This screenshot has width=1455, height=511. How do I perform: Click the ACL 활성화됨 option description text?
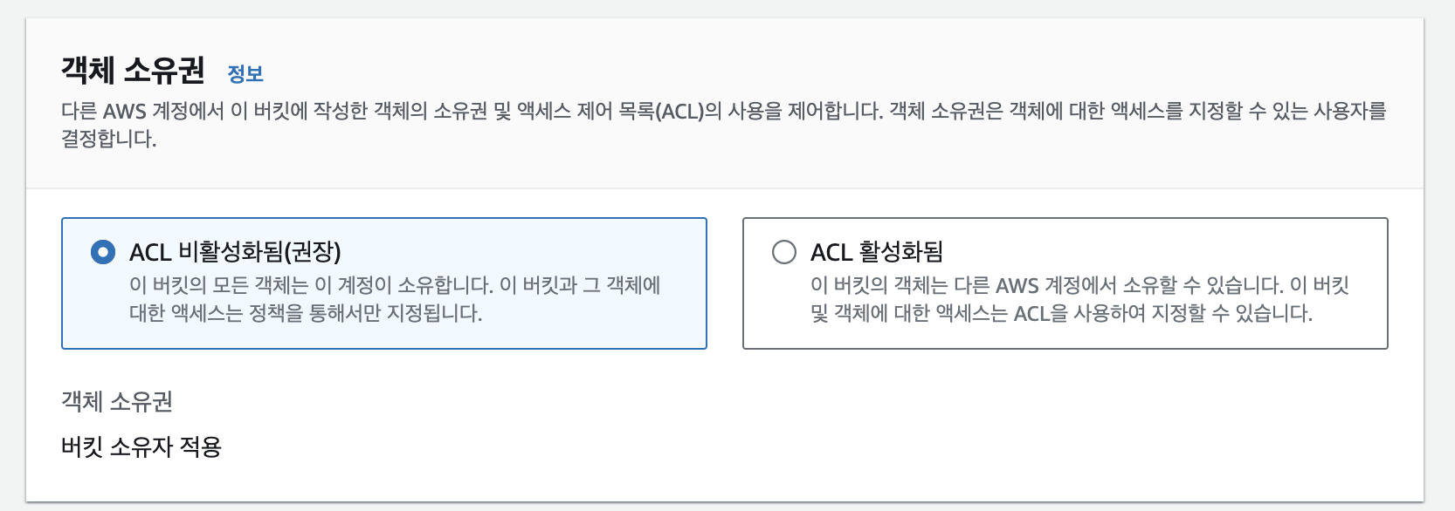pyautogui.click(x=1079, y=299)
